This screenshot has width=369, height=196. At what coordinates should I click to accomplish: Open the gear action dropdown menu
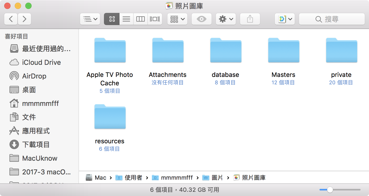[226, 19]
